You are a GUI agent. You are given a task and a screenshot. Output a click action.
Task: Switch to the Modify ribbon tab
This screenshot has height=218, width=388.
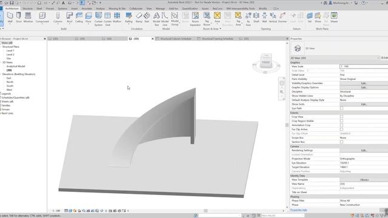coord(263,8)
